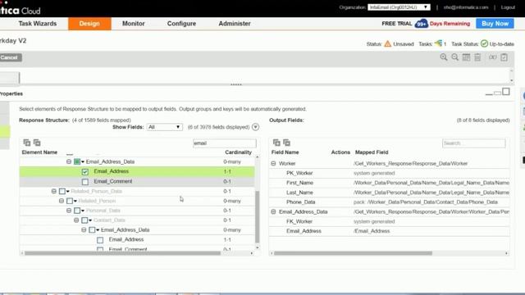Open the Task Wizards tab
525x295 pixels.
pos(38,24)
